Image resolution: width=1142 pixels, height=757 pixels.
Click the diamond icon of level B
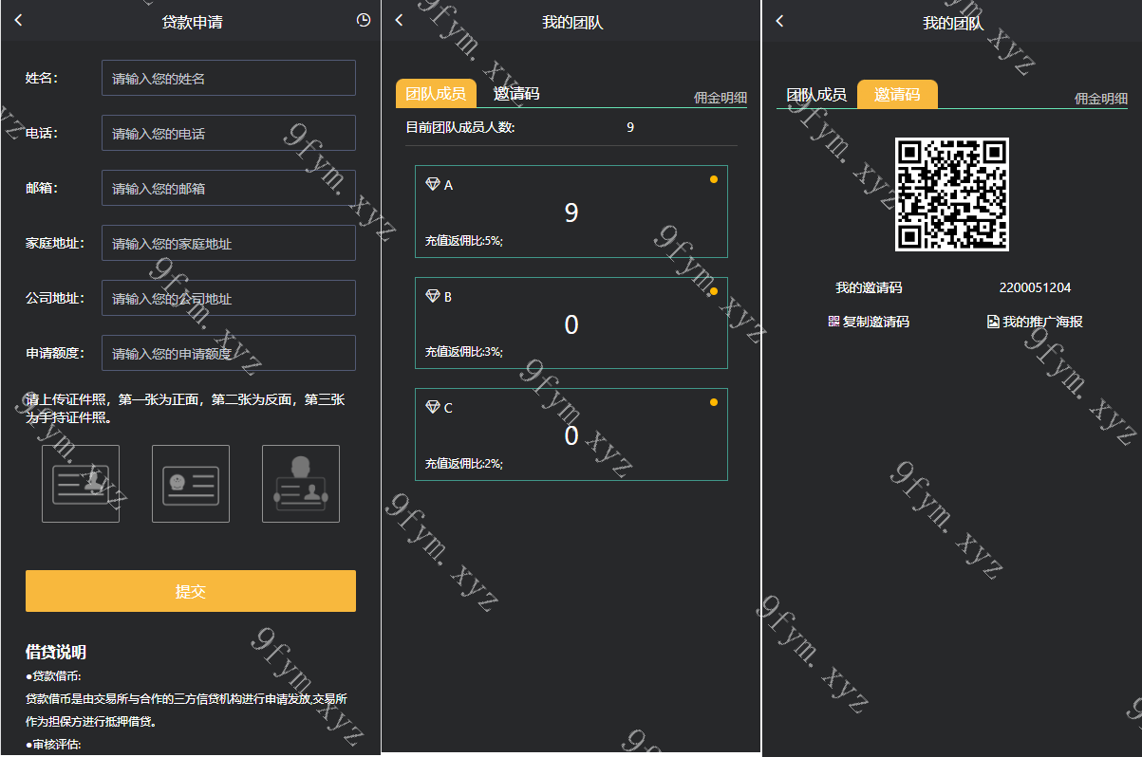(x=433, y=296)
